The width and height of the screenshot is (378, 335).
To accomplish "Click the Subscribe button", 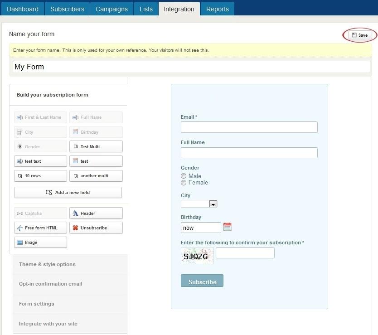I will point(202,281).
